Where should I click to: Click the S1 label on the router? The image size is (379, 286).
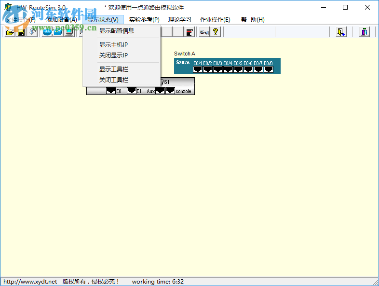pos(167,82)
